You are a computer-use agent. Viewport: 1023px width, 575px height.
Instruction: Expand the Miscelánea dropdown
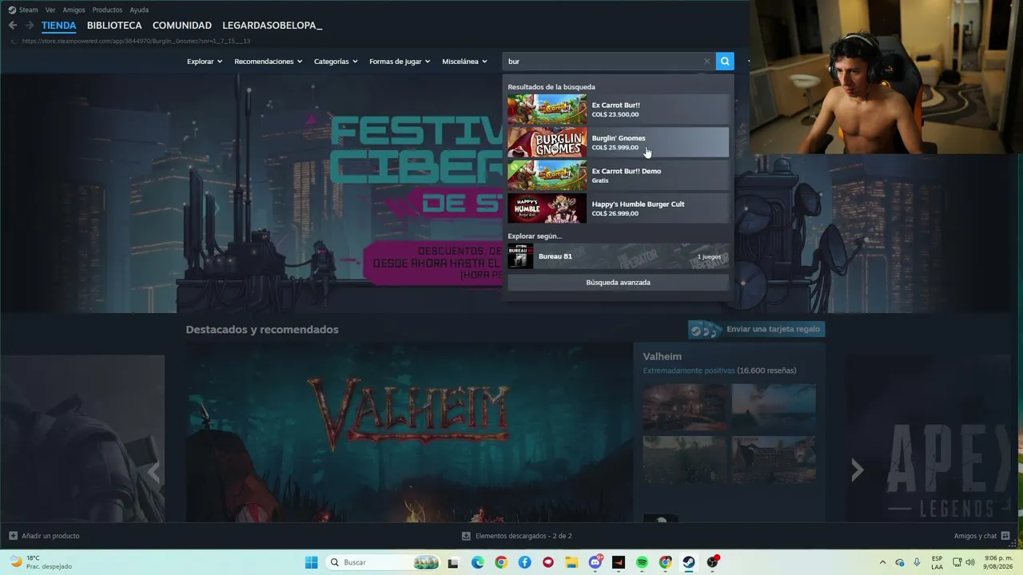pyautogui.click(x=464, y=61)
